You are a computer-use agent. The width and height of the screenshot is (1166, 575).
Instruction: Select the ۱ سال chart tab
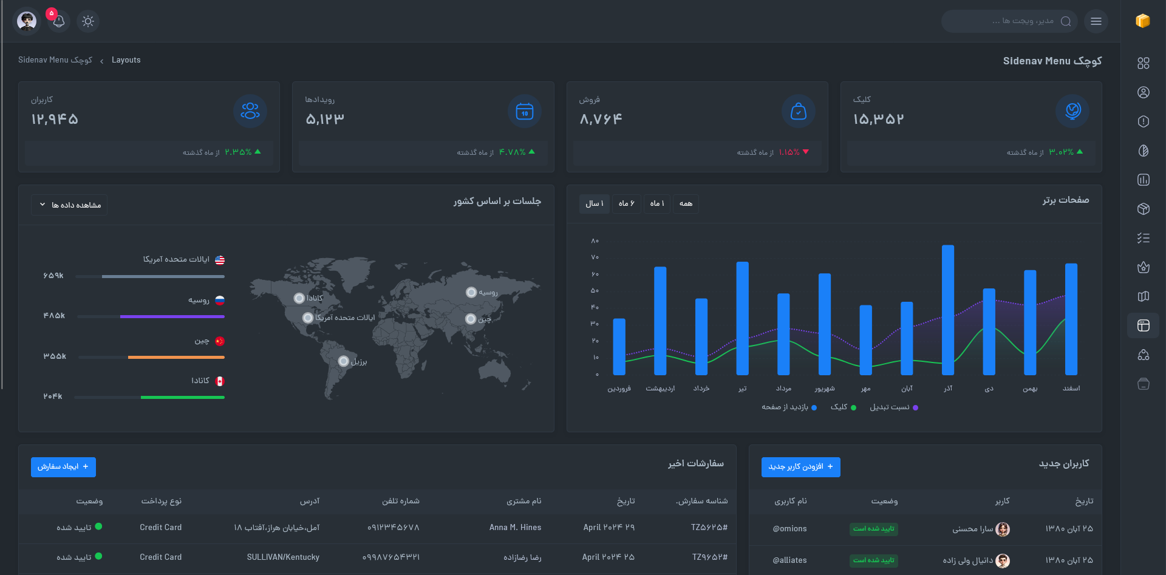pyautogui.click(x=595, y=203)
